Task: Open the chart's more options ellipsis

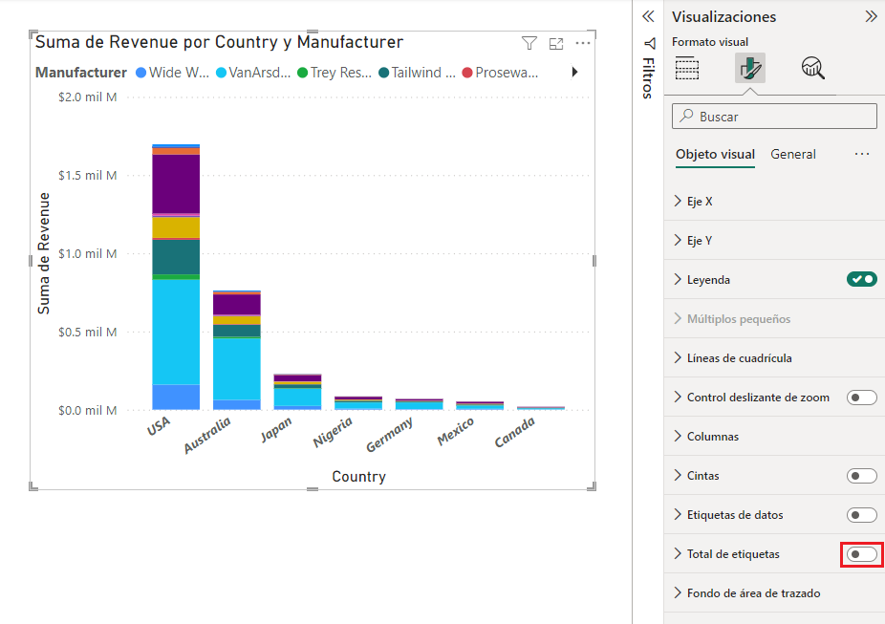Action: (x=582, y=43)
